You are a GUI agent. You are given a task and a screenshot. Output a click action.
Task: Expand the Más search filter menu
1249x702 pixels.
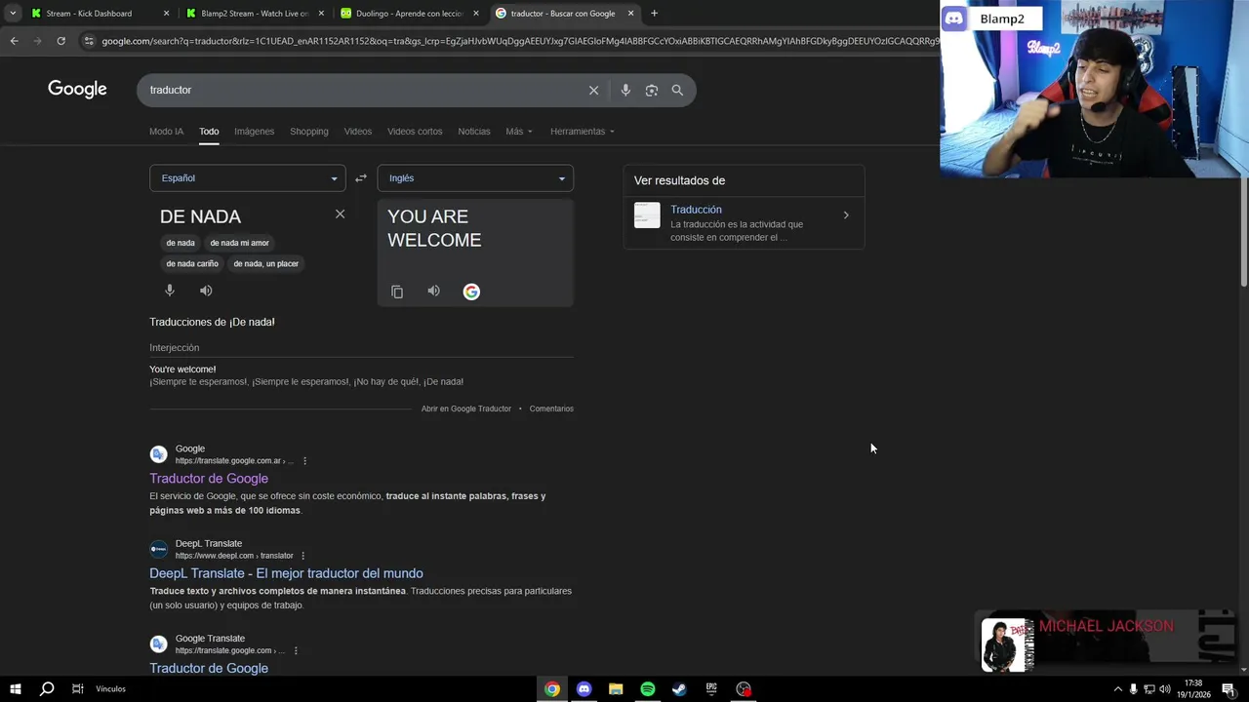(519, 131)
